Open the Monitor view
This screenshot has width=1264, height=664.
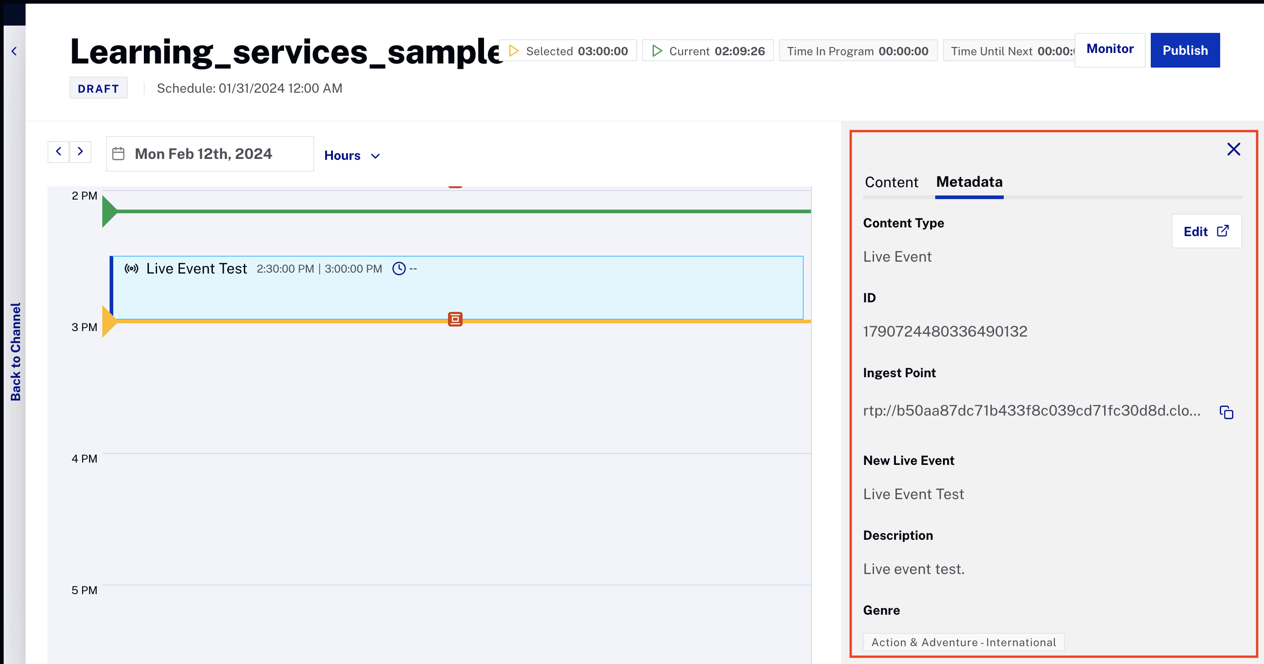pyautogui.click(x=1110, y=50)
